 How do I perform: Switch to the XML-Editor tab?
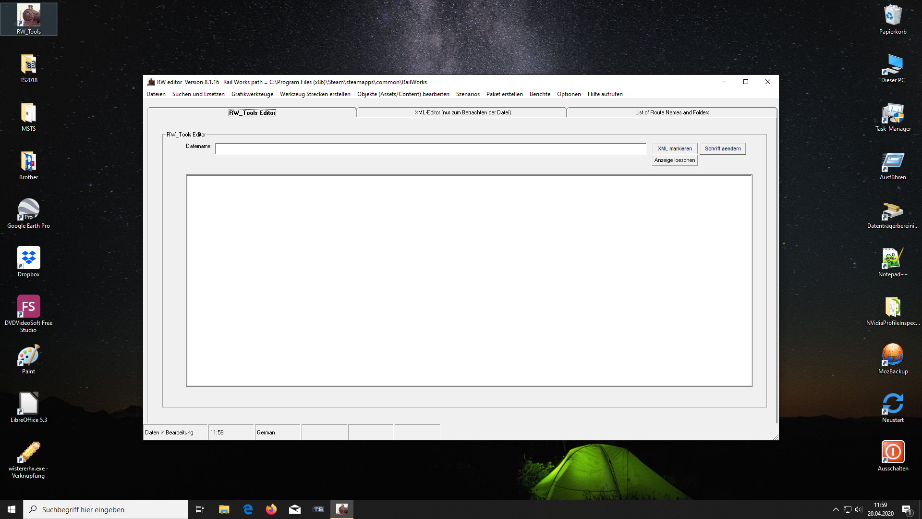pyautogui.click(x=462, y=112)
